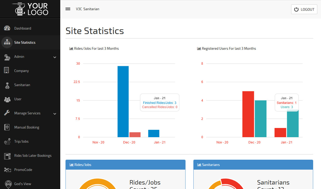Open God's View menu item
This screenshot has width=321, height=189.
(30, 184)
